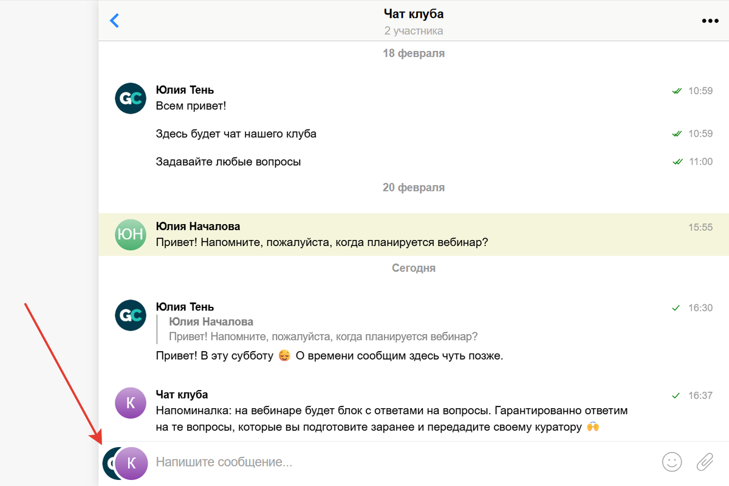Click the paperclip attach file icon
Screen dimensions: 729x486
[x=705, y=462]
